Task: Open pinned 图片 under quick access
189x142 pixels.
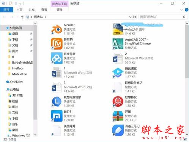Action: pyautogui.click(x=15, y=51)
